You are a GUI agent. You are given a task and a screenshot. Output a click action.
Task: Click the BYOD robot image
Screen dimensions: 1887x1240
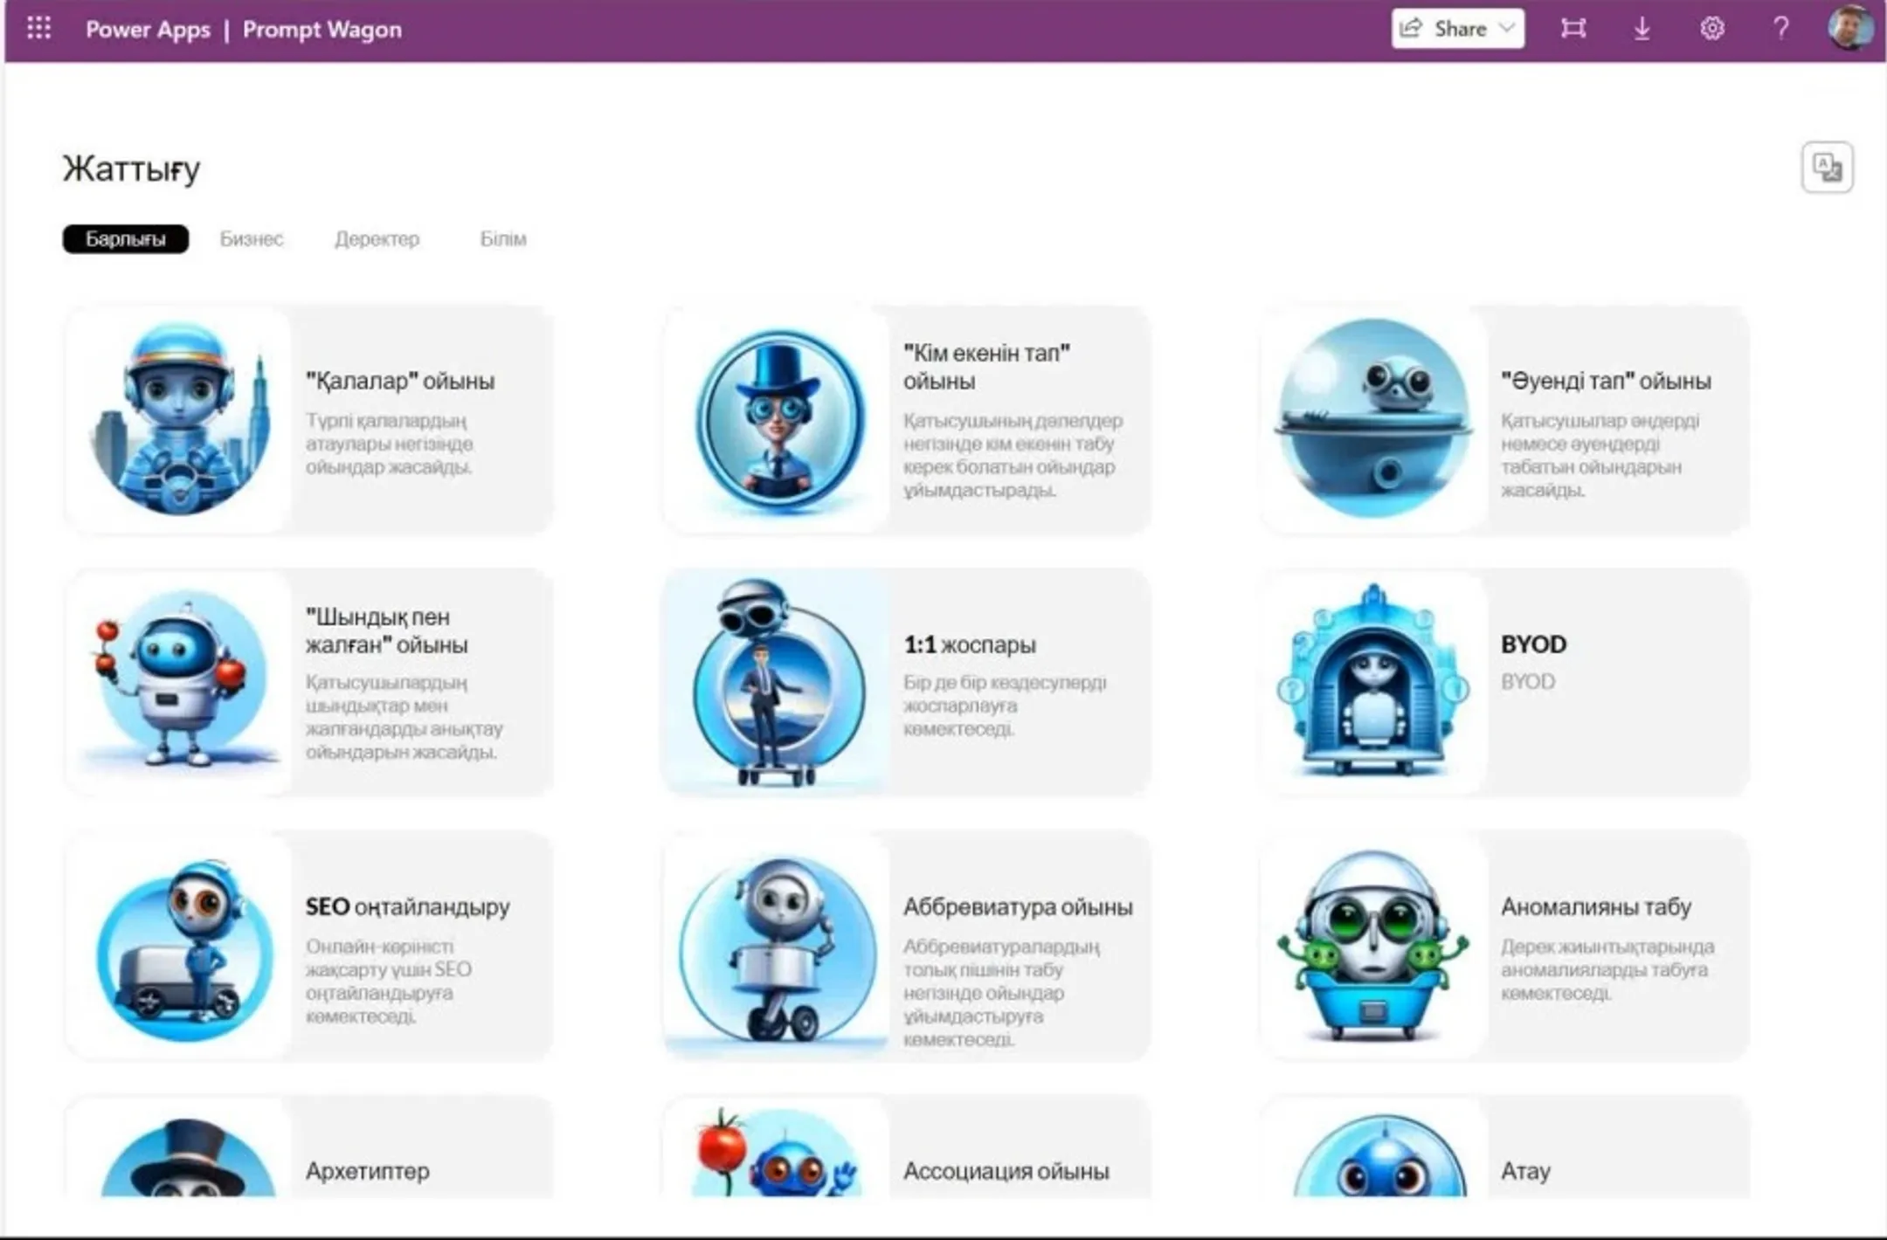[x=1374, y=682]
